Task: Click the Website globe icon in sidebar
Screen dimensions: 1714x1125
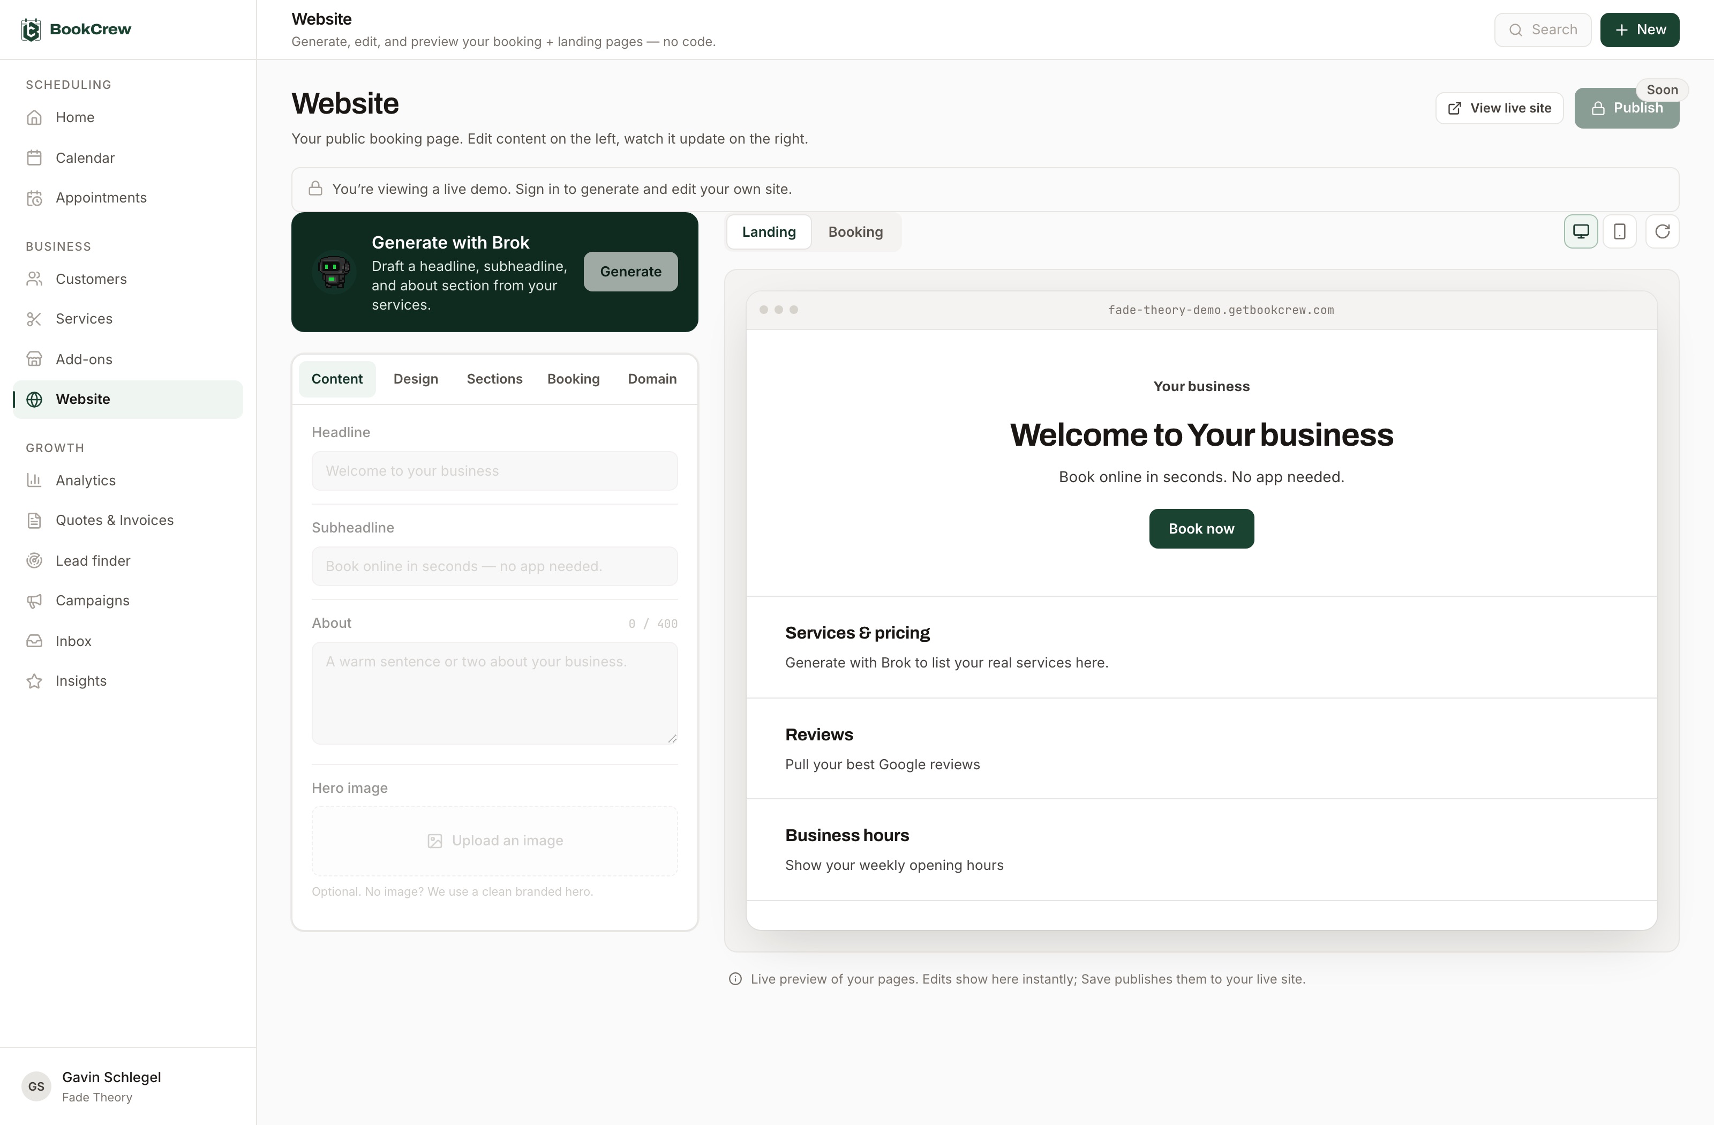Action: pos(34,399)
